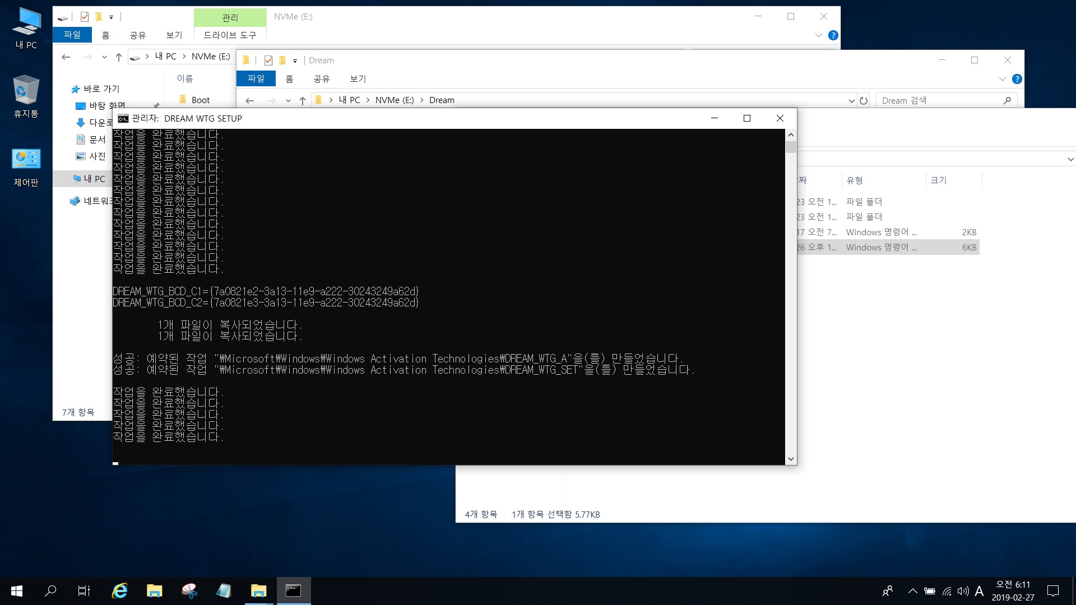Open the first File Explorer taskbar icon

(154, 591)
